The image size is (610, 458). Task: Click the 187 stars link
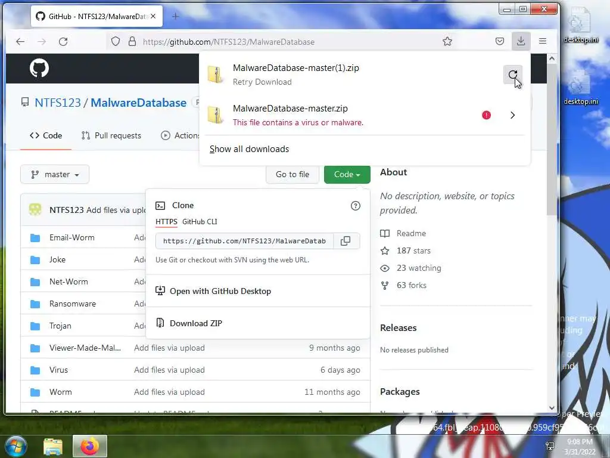coord(405,251)
